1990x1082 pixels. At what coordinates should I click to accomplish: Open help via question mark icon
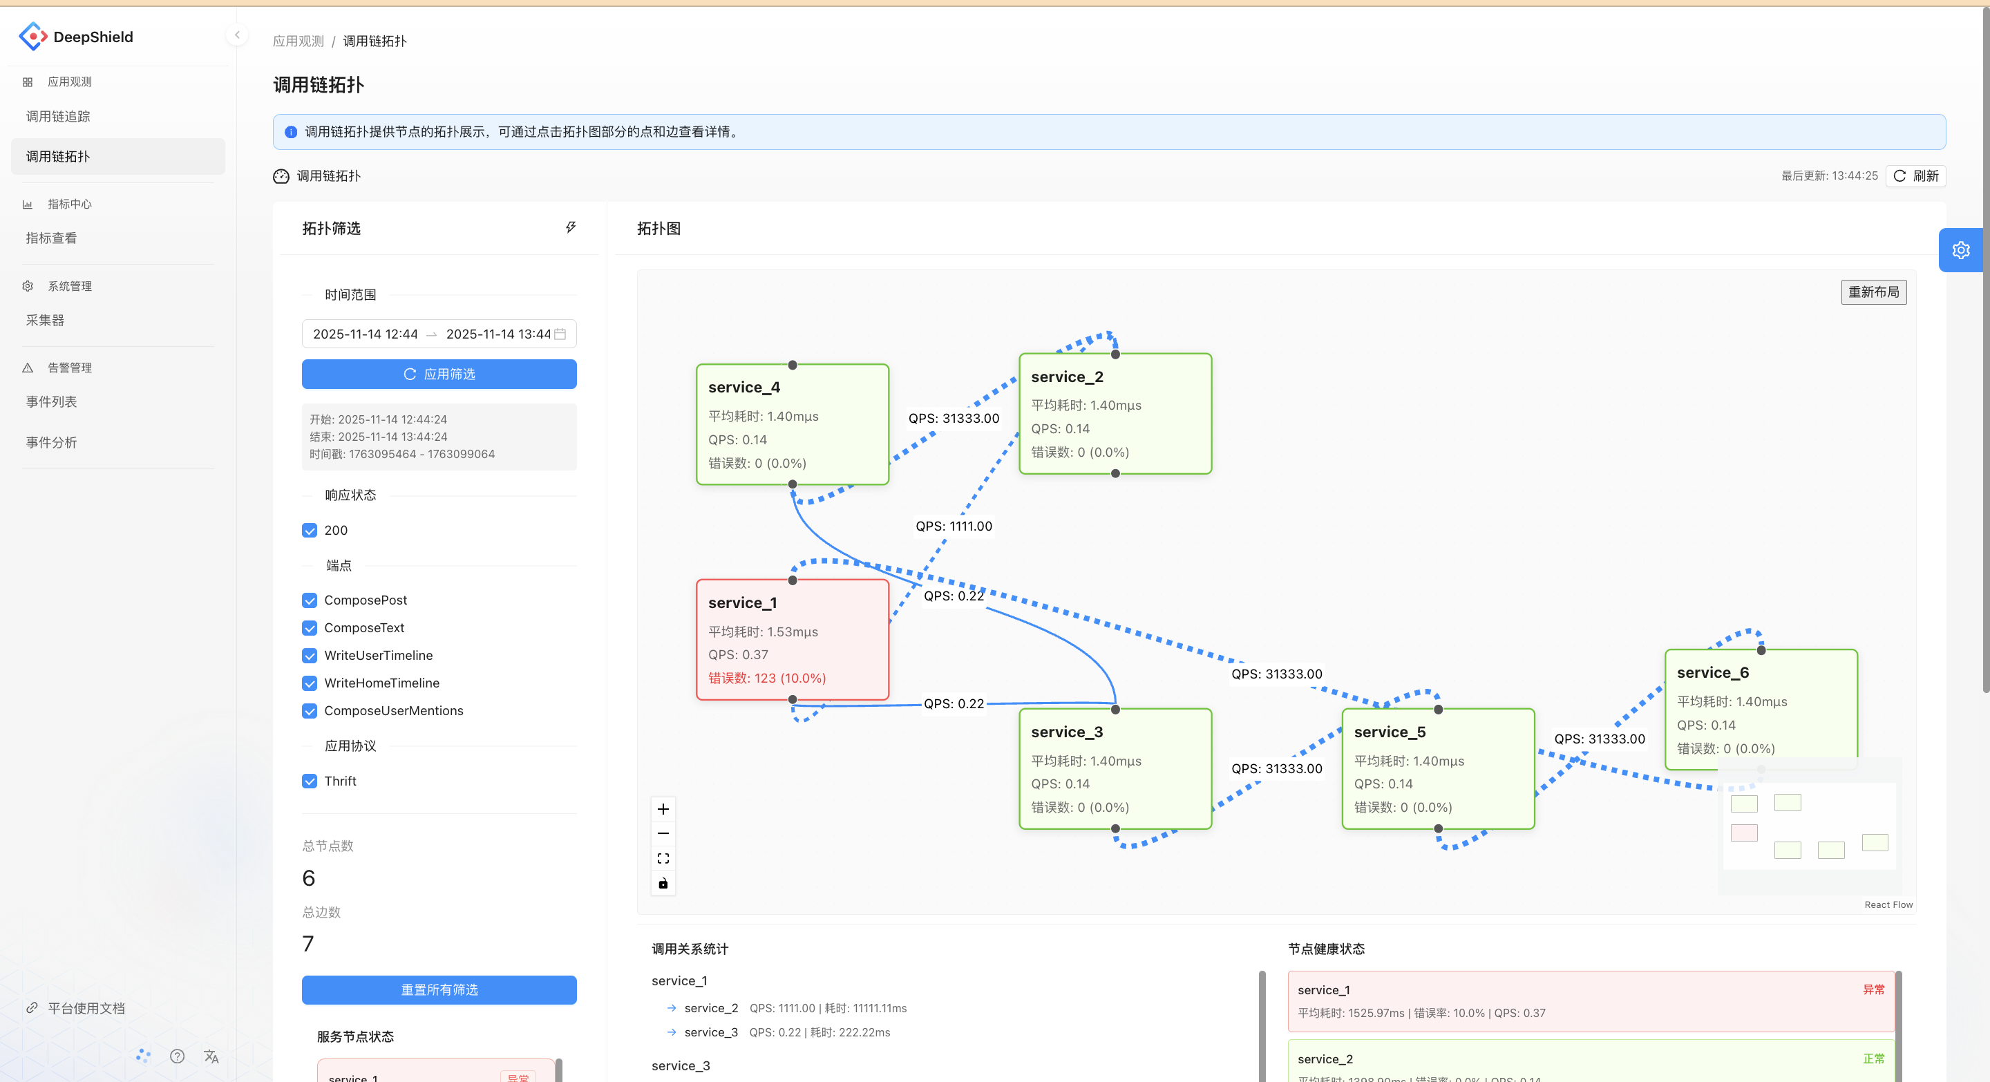click(x=177, y=1056)
